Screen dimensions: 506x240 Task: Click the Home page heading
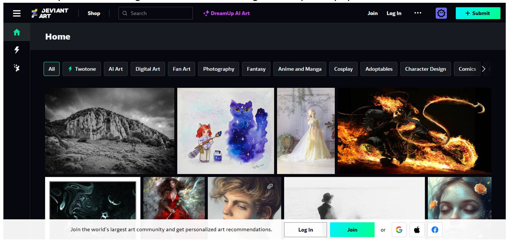click(58, 37)
